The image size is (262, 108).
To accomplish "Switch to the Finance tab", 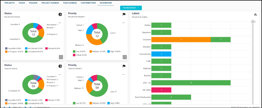I will 33,3.
